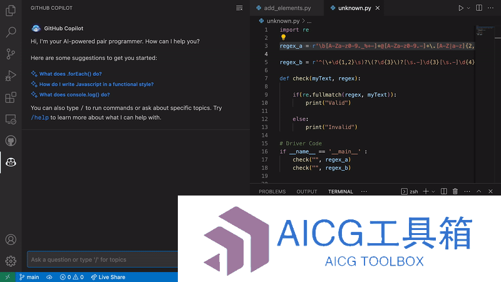Show more panel tabs via ellipsis
This screenshot has height=282, width=501.
click(x=364, y=192)
